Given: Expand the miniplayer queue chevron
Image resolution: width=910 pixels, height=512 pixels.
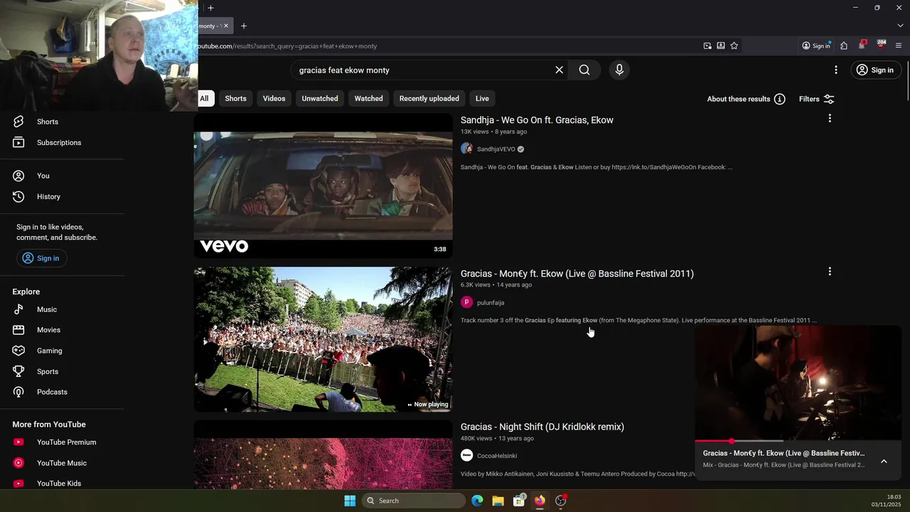Looking at the screenshot, I should (x=884, y=462).
